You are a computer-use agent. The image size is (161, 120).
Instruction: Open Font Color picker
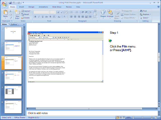click(65, 17)
